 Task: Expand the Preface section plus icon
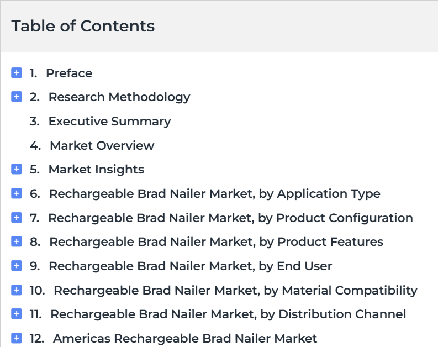(x=17, y=73)
